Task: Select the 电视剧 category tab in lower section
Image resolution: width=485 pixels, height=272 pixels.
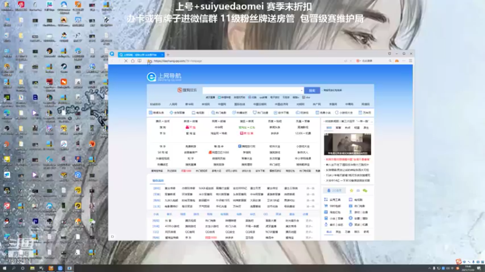Action: (224, 215)
